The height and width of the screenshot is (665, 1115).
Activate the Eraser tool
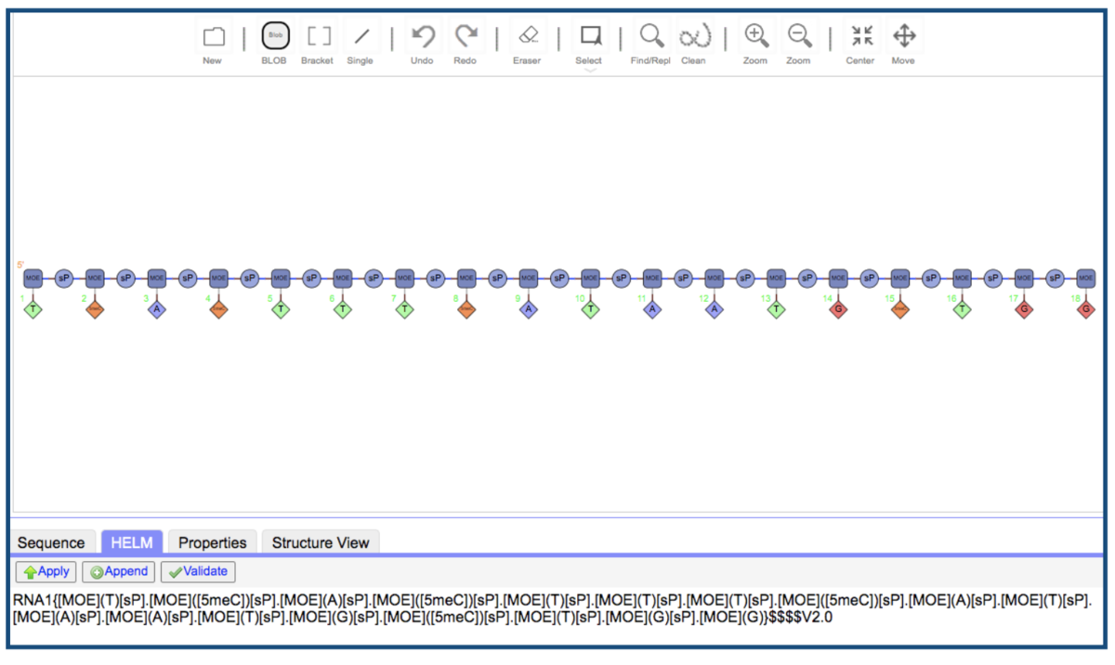(527, 36)
